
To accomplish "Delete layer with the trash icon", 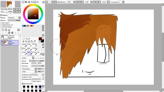I will (12, 33).
